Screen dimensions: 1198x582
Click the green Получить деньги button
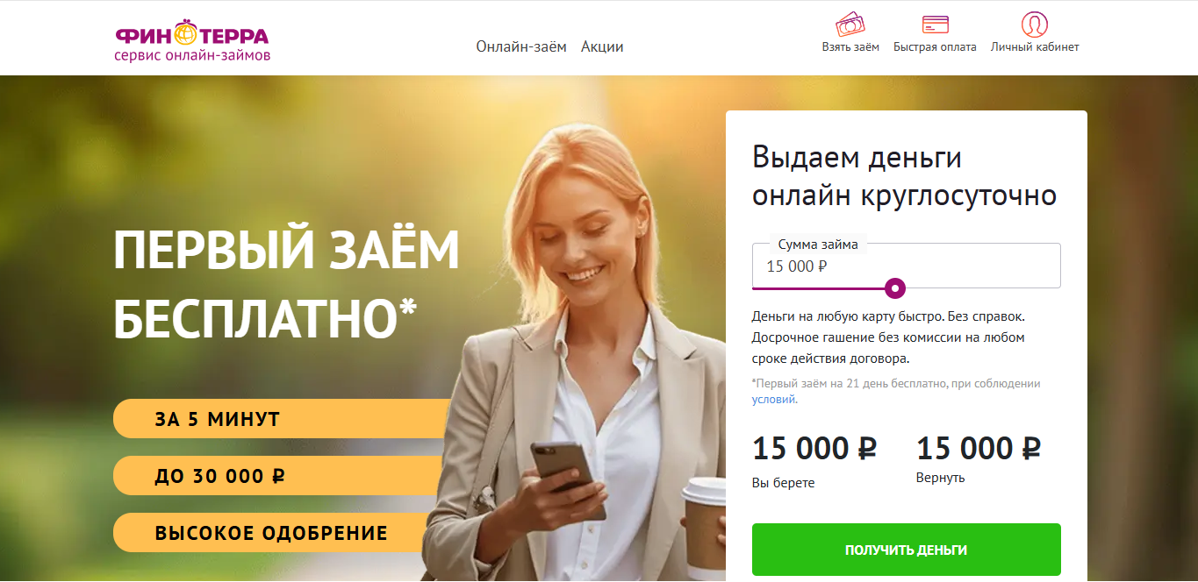(x=907, y=550)
